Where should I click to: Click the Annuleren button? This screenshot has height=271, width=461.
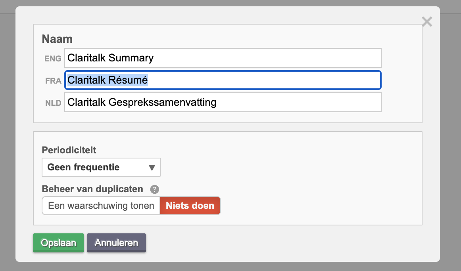click(x=116, y=243)
